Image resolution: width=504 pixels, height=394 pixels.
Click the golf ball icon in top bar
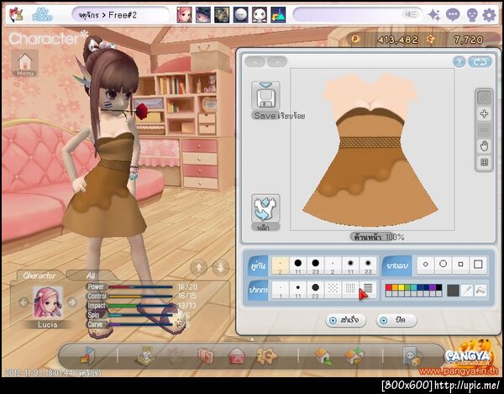240,15
